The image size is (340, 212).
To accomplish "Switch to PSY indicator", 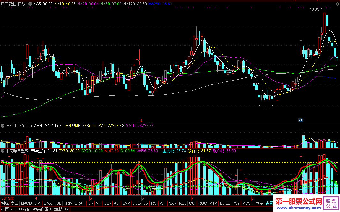I will (x=236, y=204).
